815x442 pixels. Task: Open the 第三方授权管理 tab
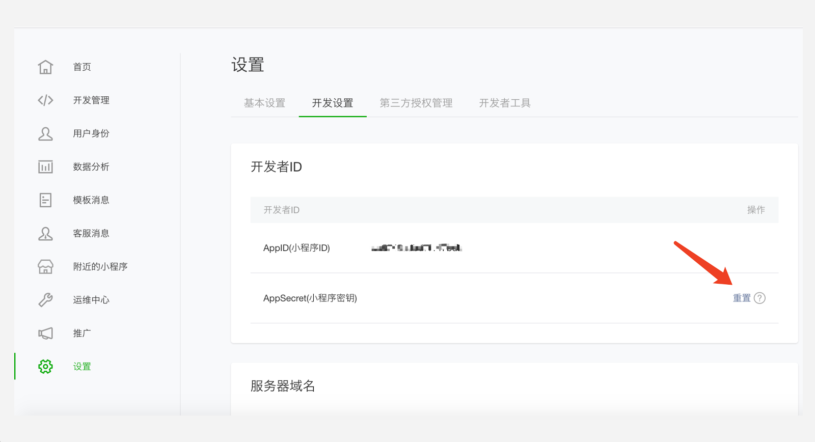(x=416, y=103)
